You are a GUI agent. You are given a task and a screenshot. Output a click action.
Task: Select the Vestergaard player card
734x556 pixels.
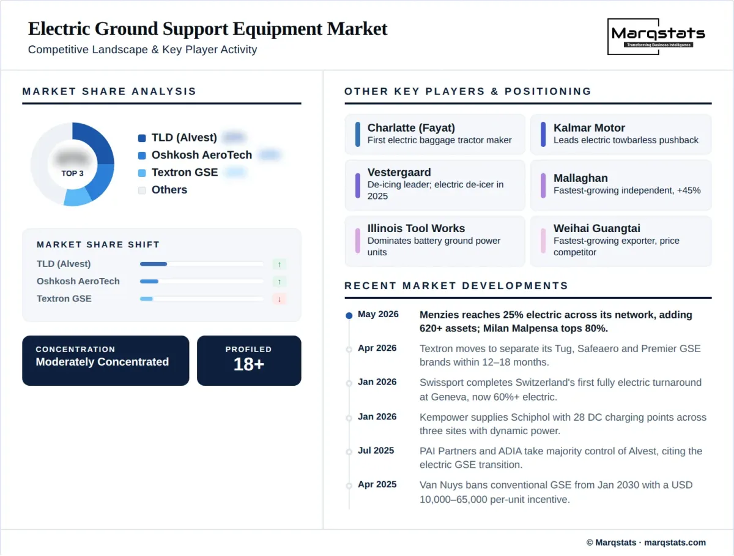(435, 185)
